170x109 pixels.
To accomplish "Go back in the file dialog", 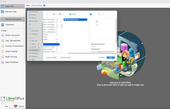I will pos(47,14).
